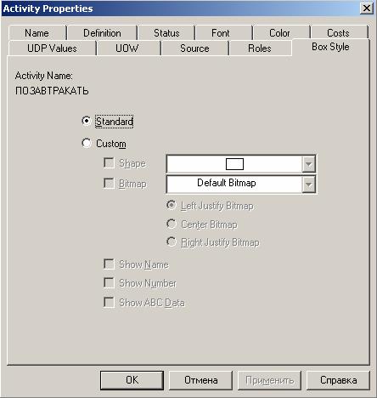Screen dimensions: 377x398
Task: Click the Box Style tab
Action: coord(330,47)
